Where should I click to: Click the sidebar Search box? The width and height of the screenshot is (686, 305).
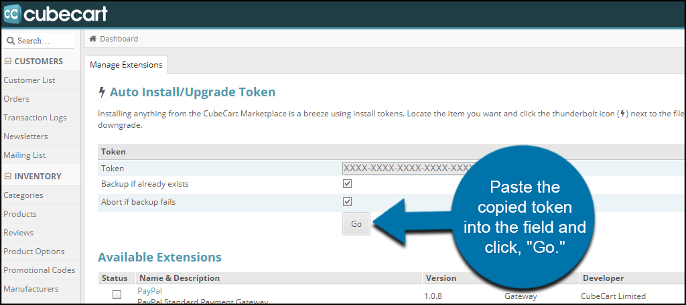(38, 41)
